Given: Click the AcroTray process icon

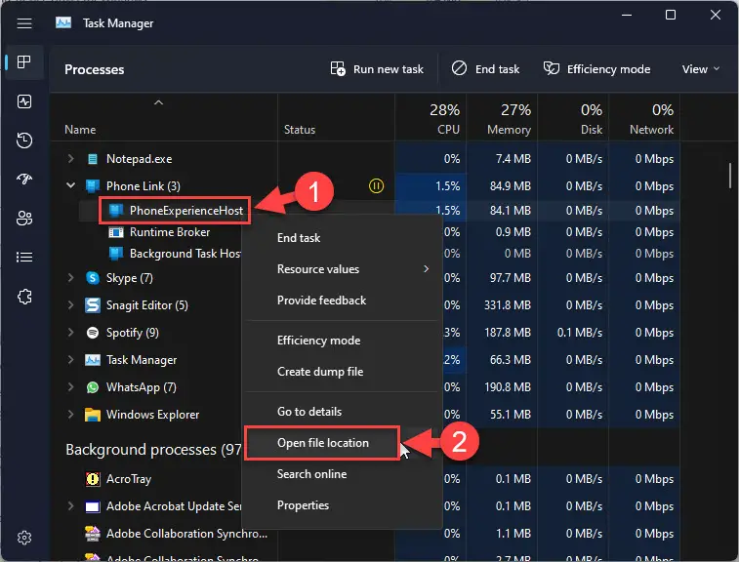Looking at the screenshot, I should pos(93,479).
